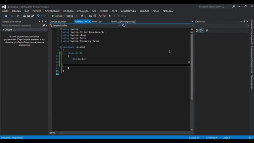Viewport: 254px width, 143px height.
Task: Click the toolbox search magnifier icon
Action: [44, 25]
